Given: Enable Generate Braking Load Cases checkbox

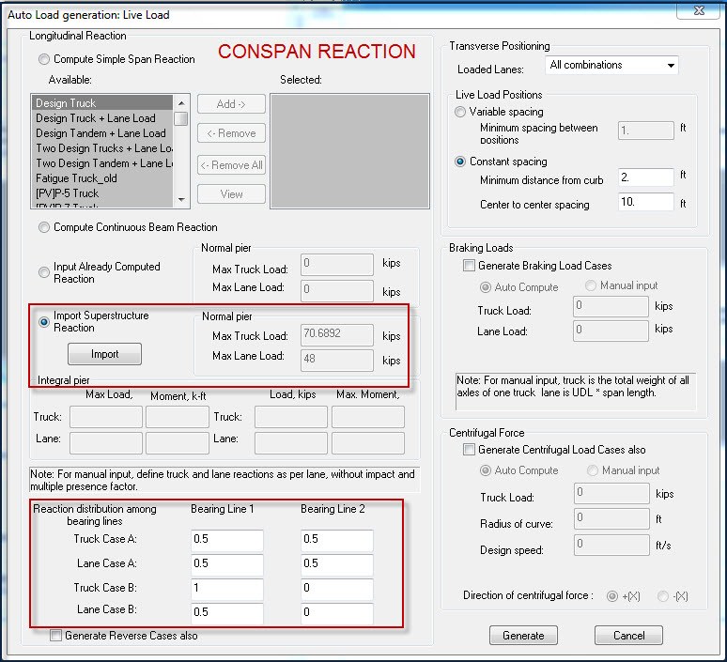Looking at the screenshot, I should [470, 266].
